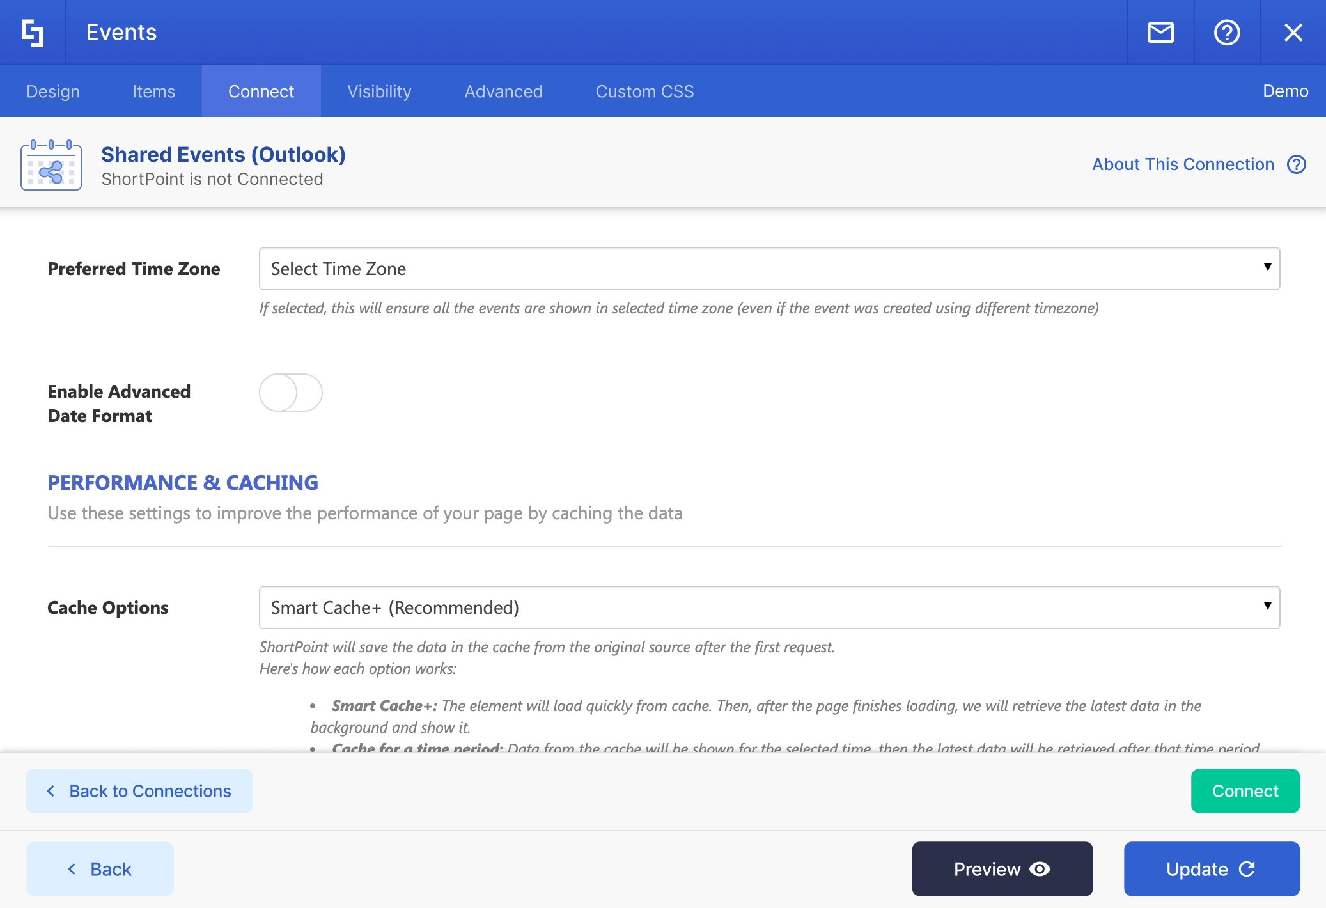Open the Preferred Time Zone dropdown

768,269
